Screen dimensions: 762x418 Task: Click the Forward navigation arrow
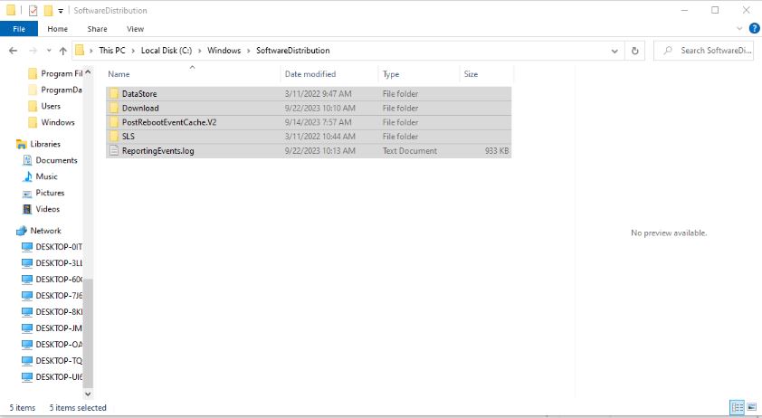(x=33, y=51)
